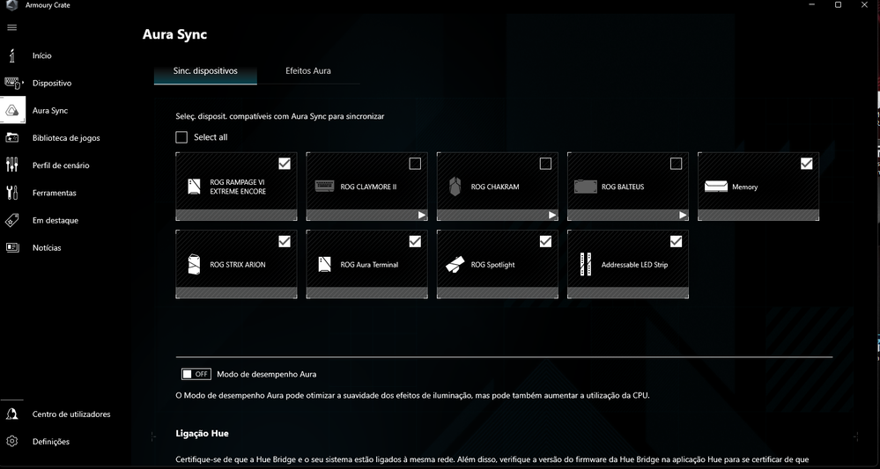Click the ROG Aura Terminal icon
The height and width of the screenshot is (469, 880).
[324, 265]
